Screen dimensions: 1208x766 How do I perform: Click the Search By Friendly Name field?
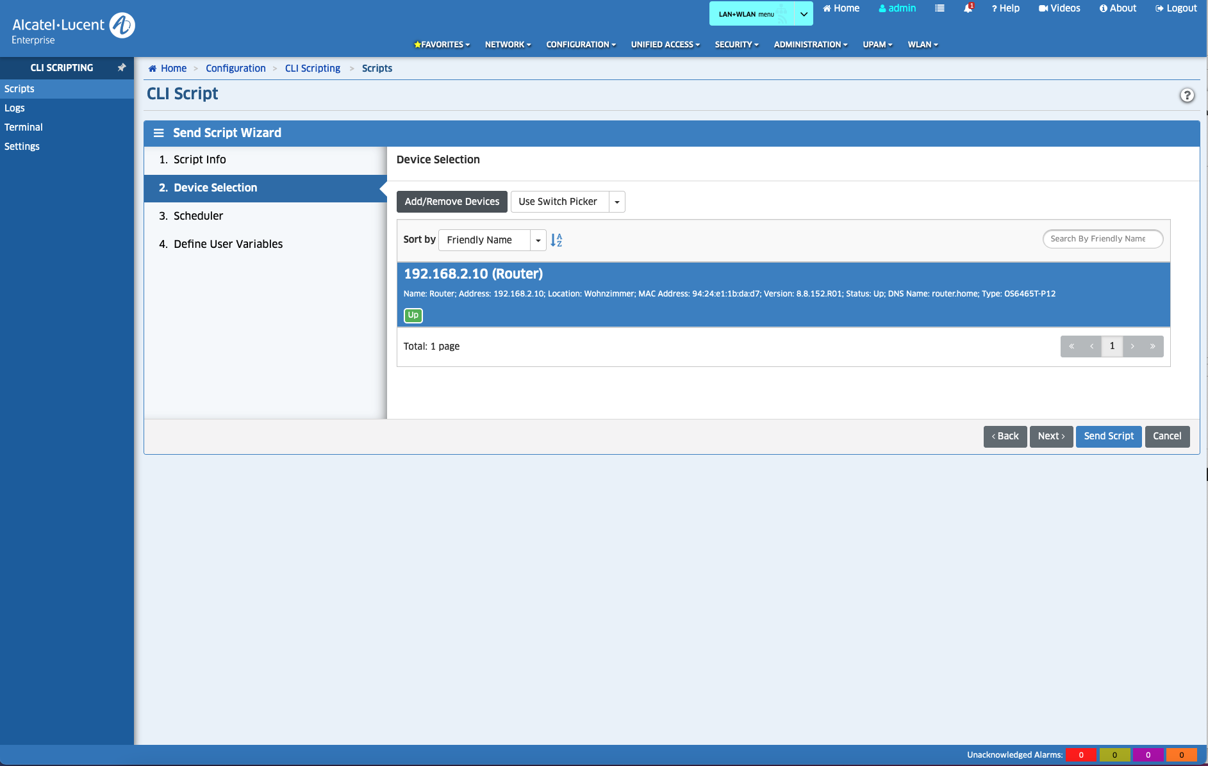tap(1102, 239)
